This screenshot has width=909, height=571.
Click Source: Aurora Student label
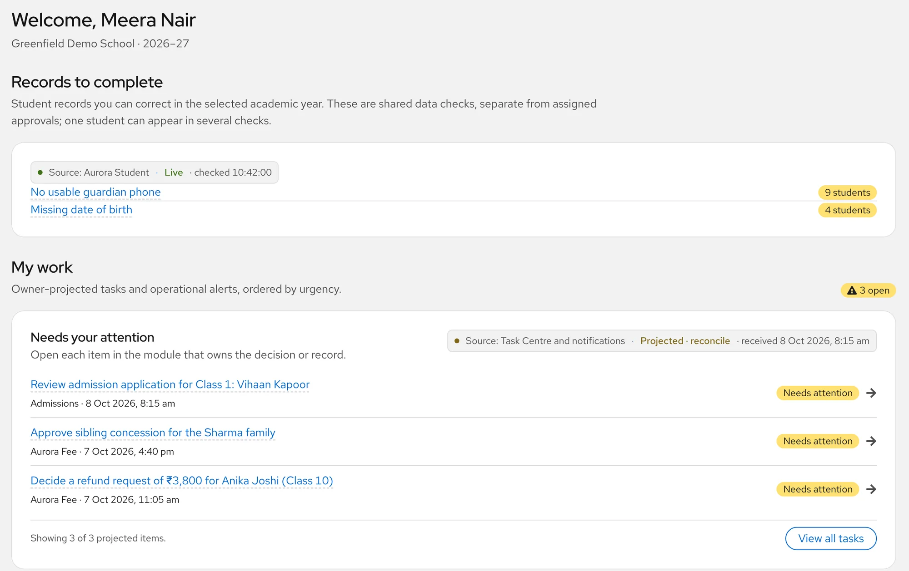pyautogui.click(x=99, y=172)
